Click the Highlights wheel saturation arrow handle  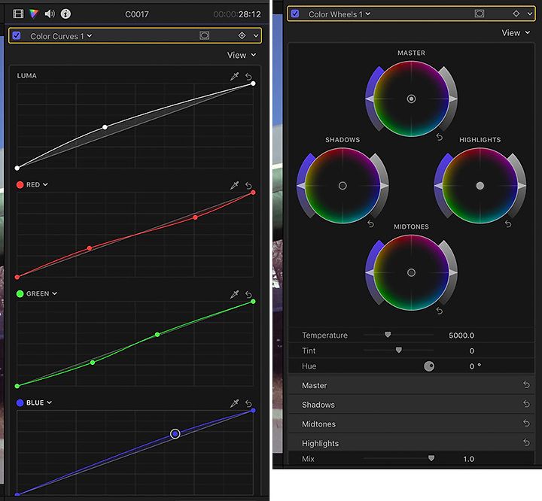point(439,186)
